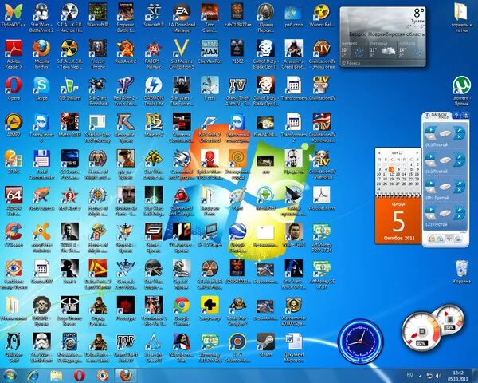The width and height of the screenshot is (478, 383).
Task: Open Adobe Reader X shortcut
Action: 14,54
